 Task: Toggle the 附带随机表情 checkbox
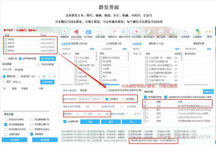click(145, 97)
